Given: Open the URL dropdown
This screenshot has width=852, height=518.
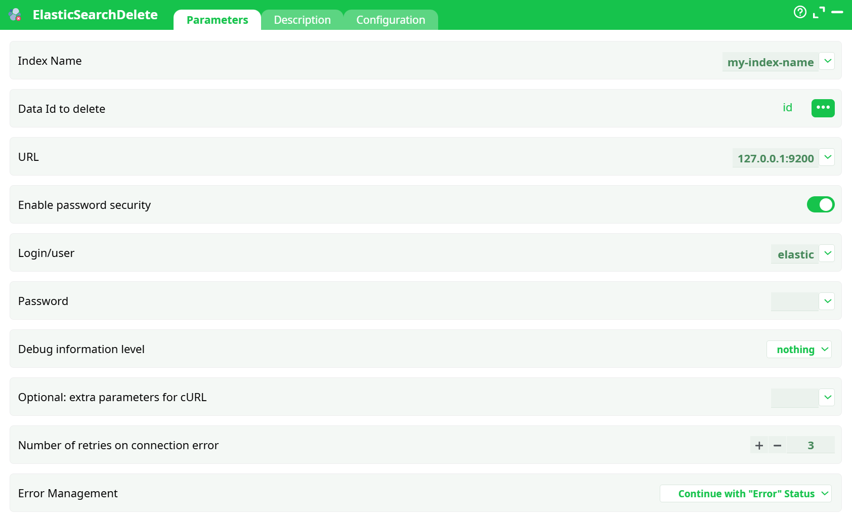Looking at the screenshot, I should click(828, 157).
